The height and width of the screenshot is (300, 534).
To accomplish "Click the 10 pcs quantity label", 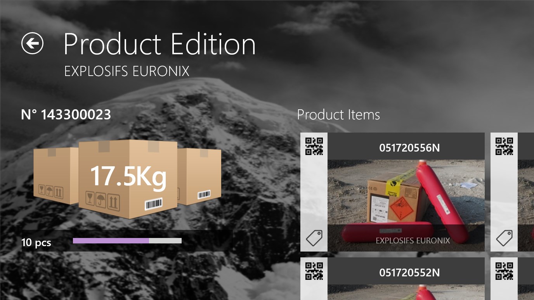I will click(x=36, y=243).
